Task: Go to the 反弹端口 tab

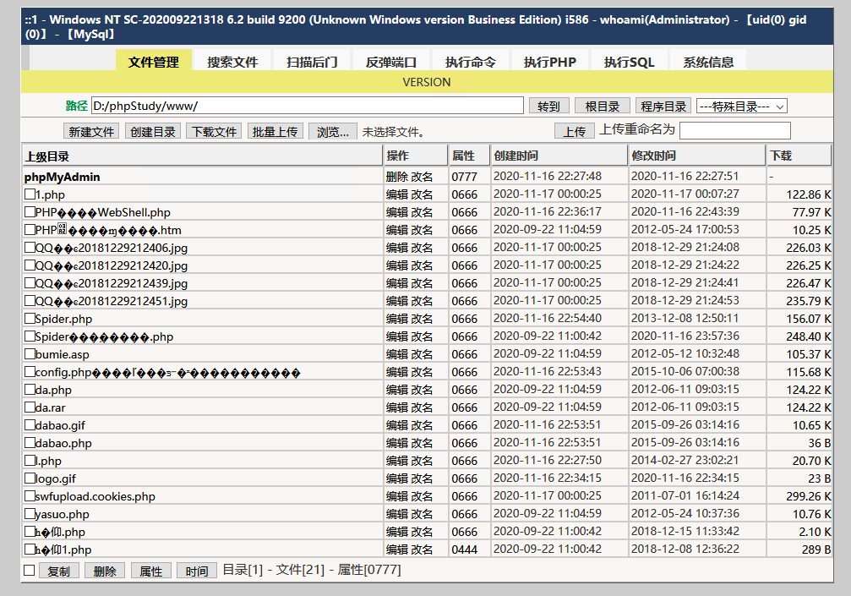Action: click(x=391, y=62)
